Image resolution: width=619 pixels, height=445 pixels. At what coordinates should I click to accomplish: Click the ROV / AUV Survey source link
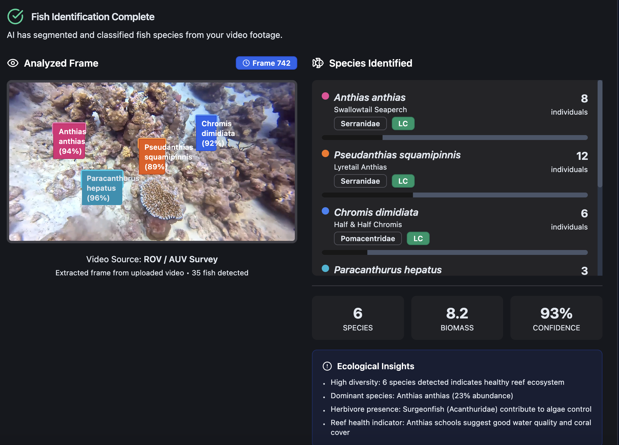click(x=181, y=259)
